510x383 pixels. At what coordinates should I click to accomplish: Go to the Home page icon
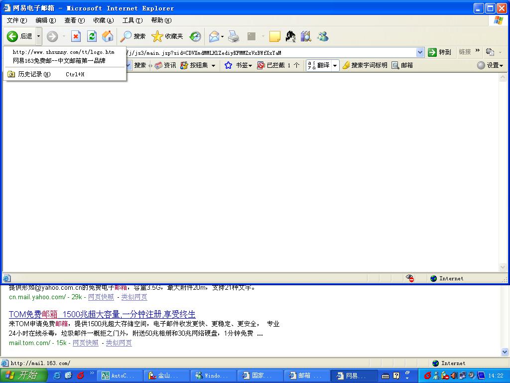(x=108, y=36)
